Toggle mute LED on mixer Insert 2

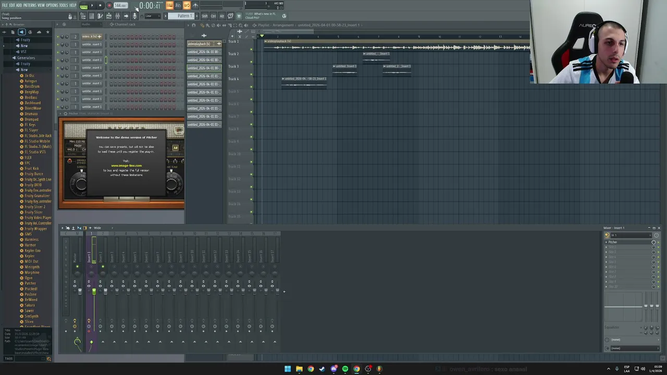point(103,267)
